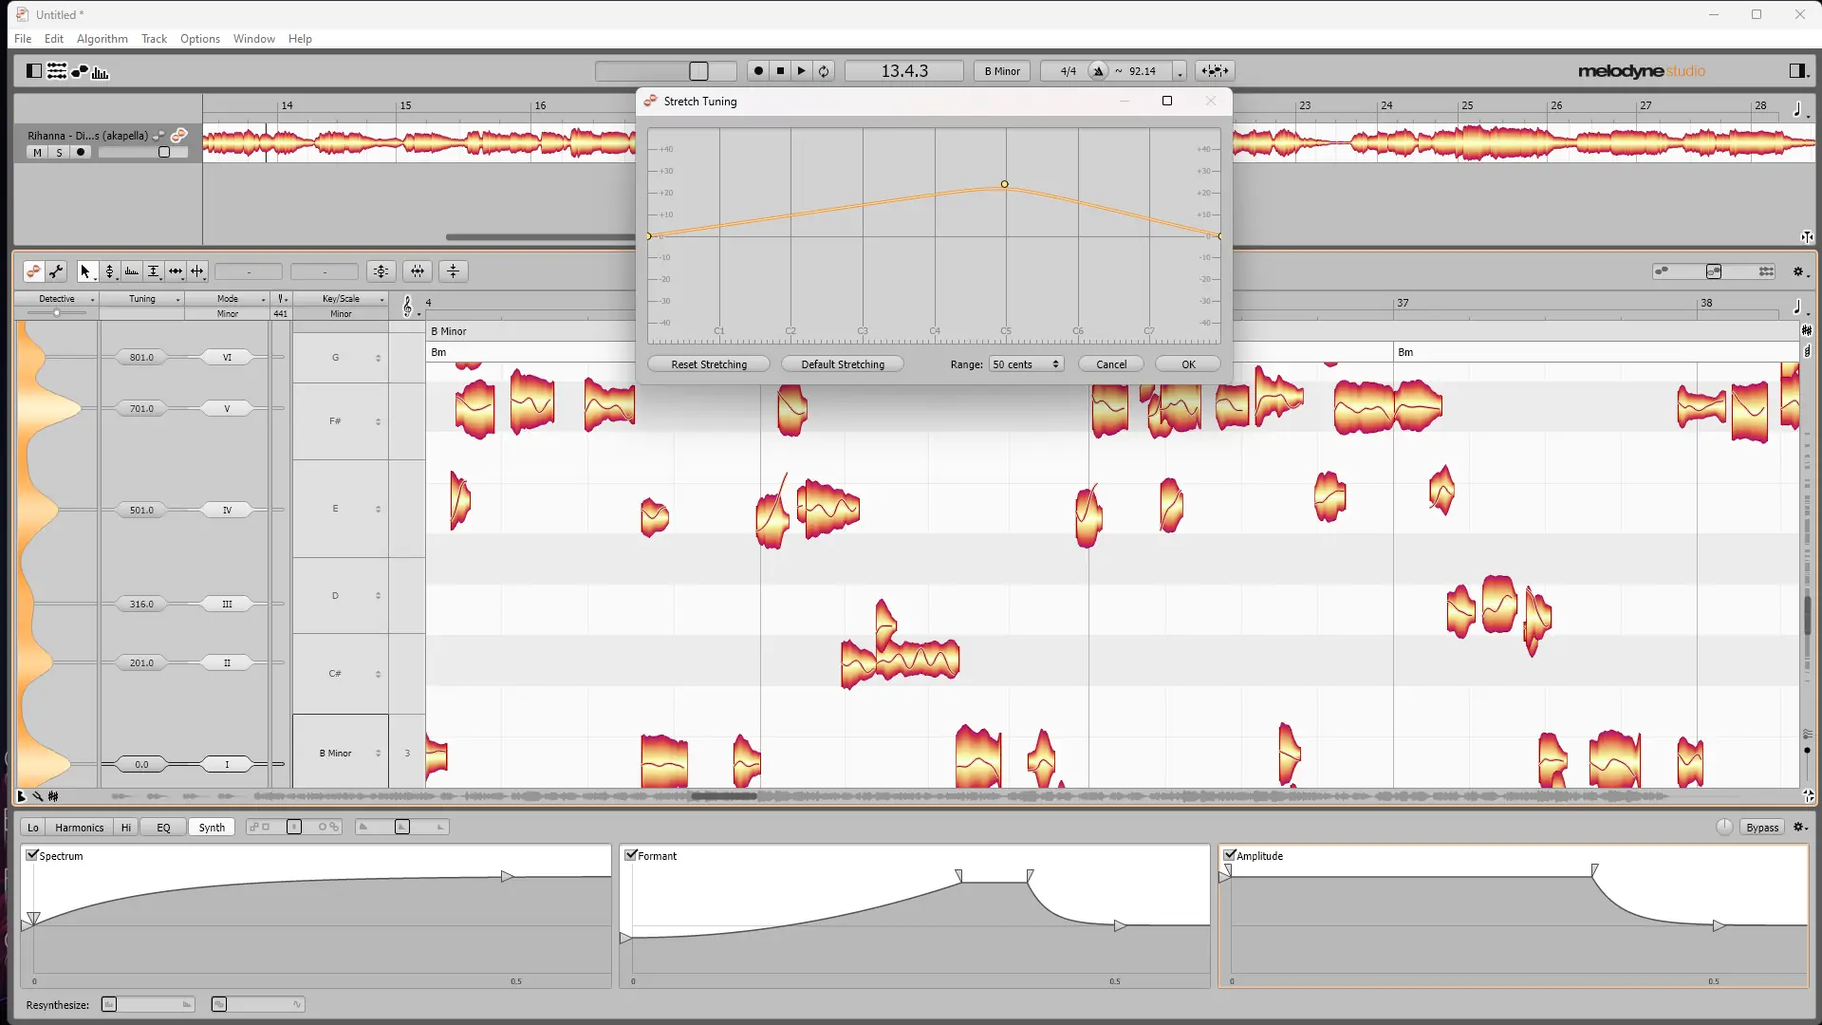Click the Play transport button

pos(802,71)
